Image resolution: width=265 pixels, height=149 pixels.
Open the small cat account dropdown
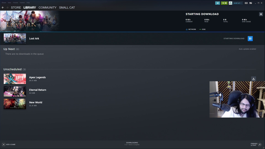(x=237, y=3)
